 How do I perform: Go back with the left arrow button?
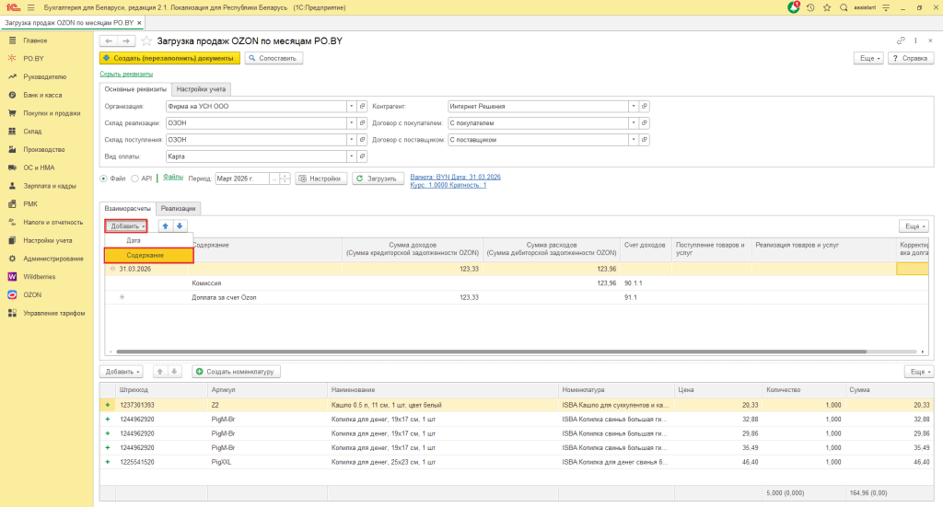click(x=109, y=40)
